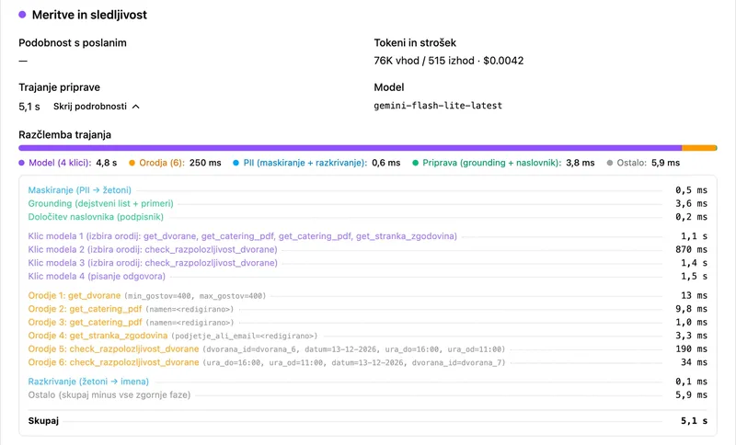Click row 'Orodje 4: get_stranka_zgodovina'
Image resolution: width=736 pixels, height=445 pixels.
click(x=367, y=336)
